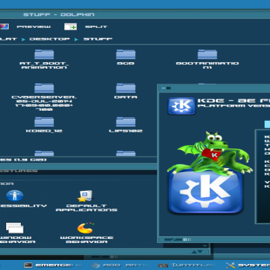
Task: Click the KDE - Be Free heading text
Action: [234, 101]
